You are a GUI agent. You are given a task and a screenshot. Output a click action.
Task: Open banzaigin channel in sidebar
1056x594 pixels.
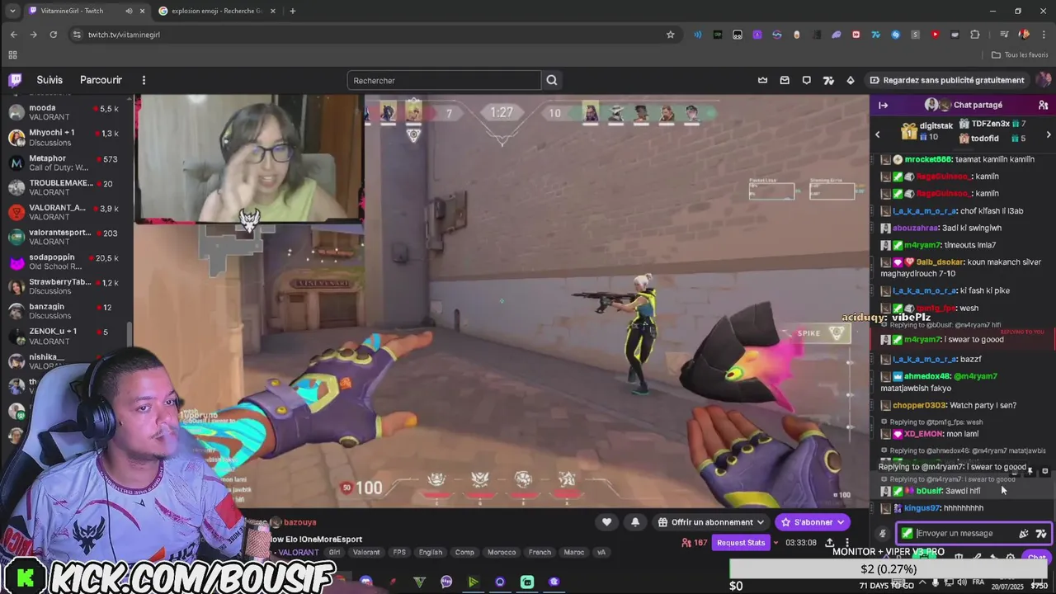coord(66,311)
